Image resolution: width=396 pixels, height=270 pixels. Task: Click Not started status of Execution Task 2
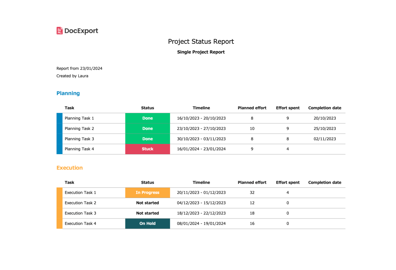tap(148, 203)
